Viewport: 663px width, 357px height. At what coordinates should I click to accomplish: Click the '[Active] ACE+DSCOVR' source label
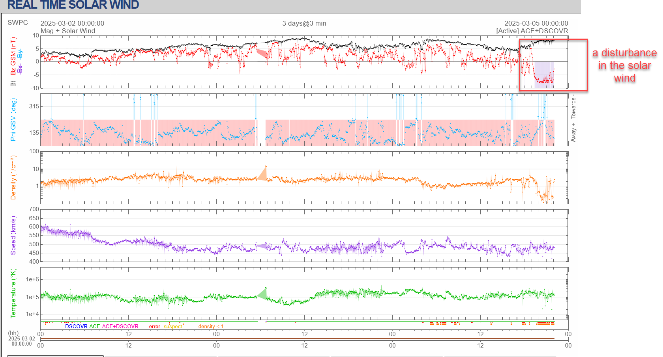click(x=532, y=31)
